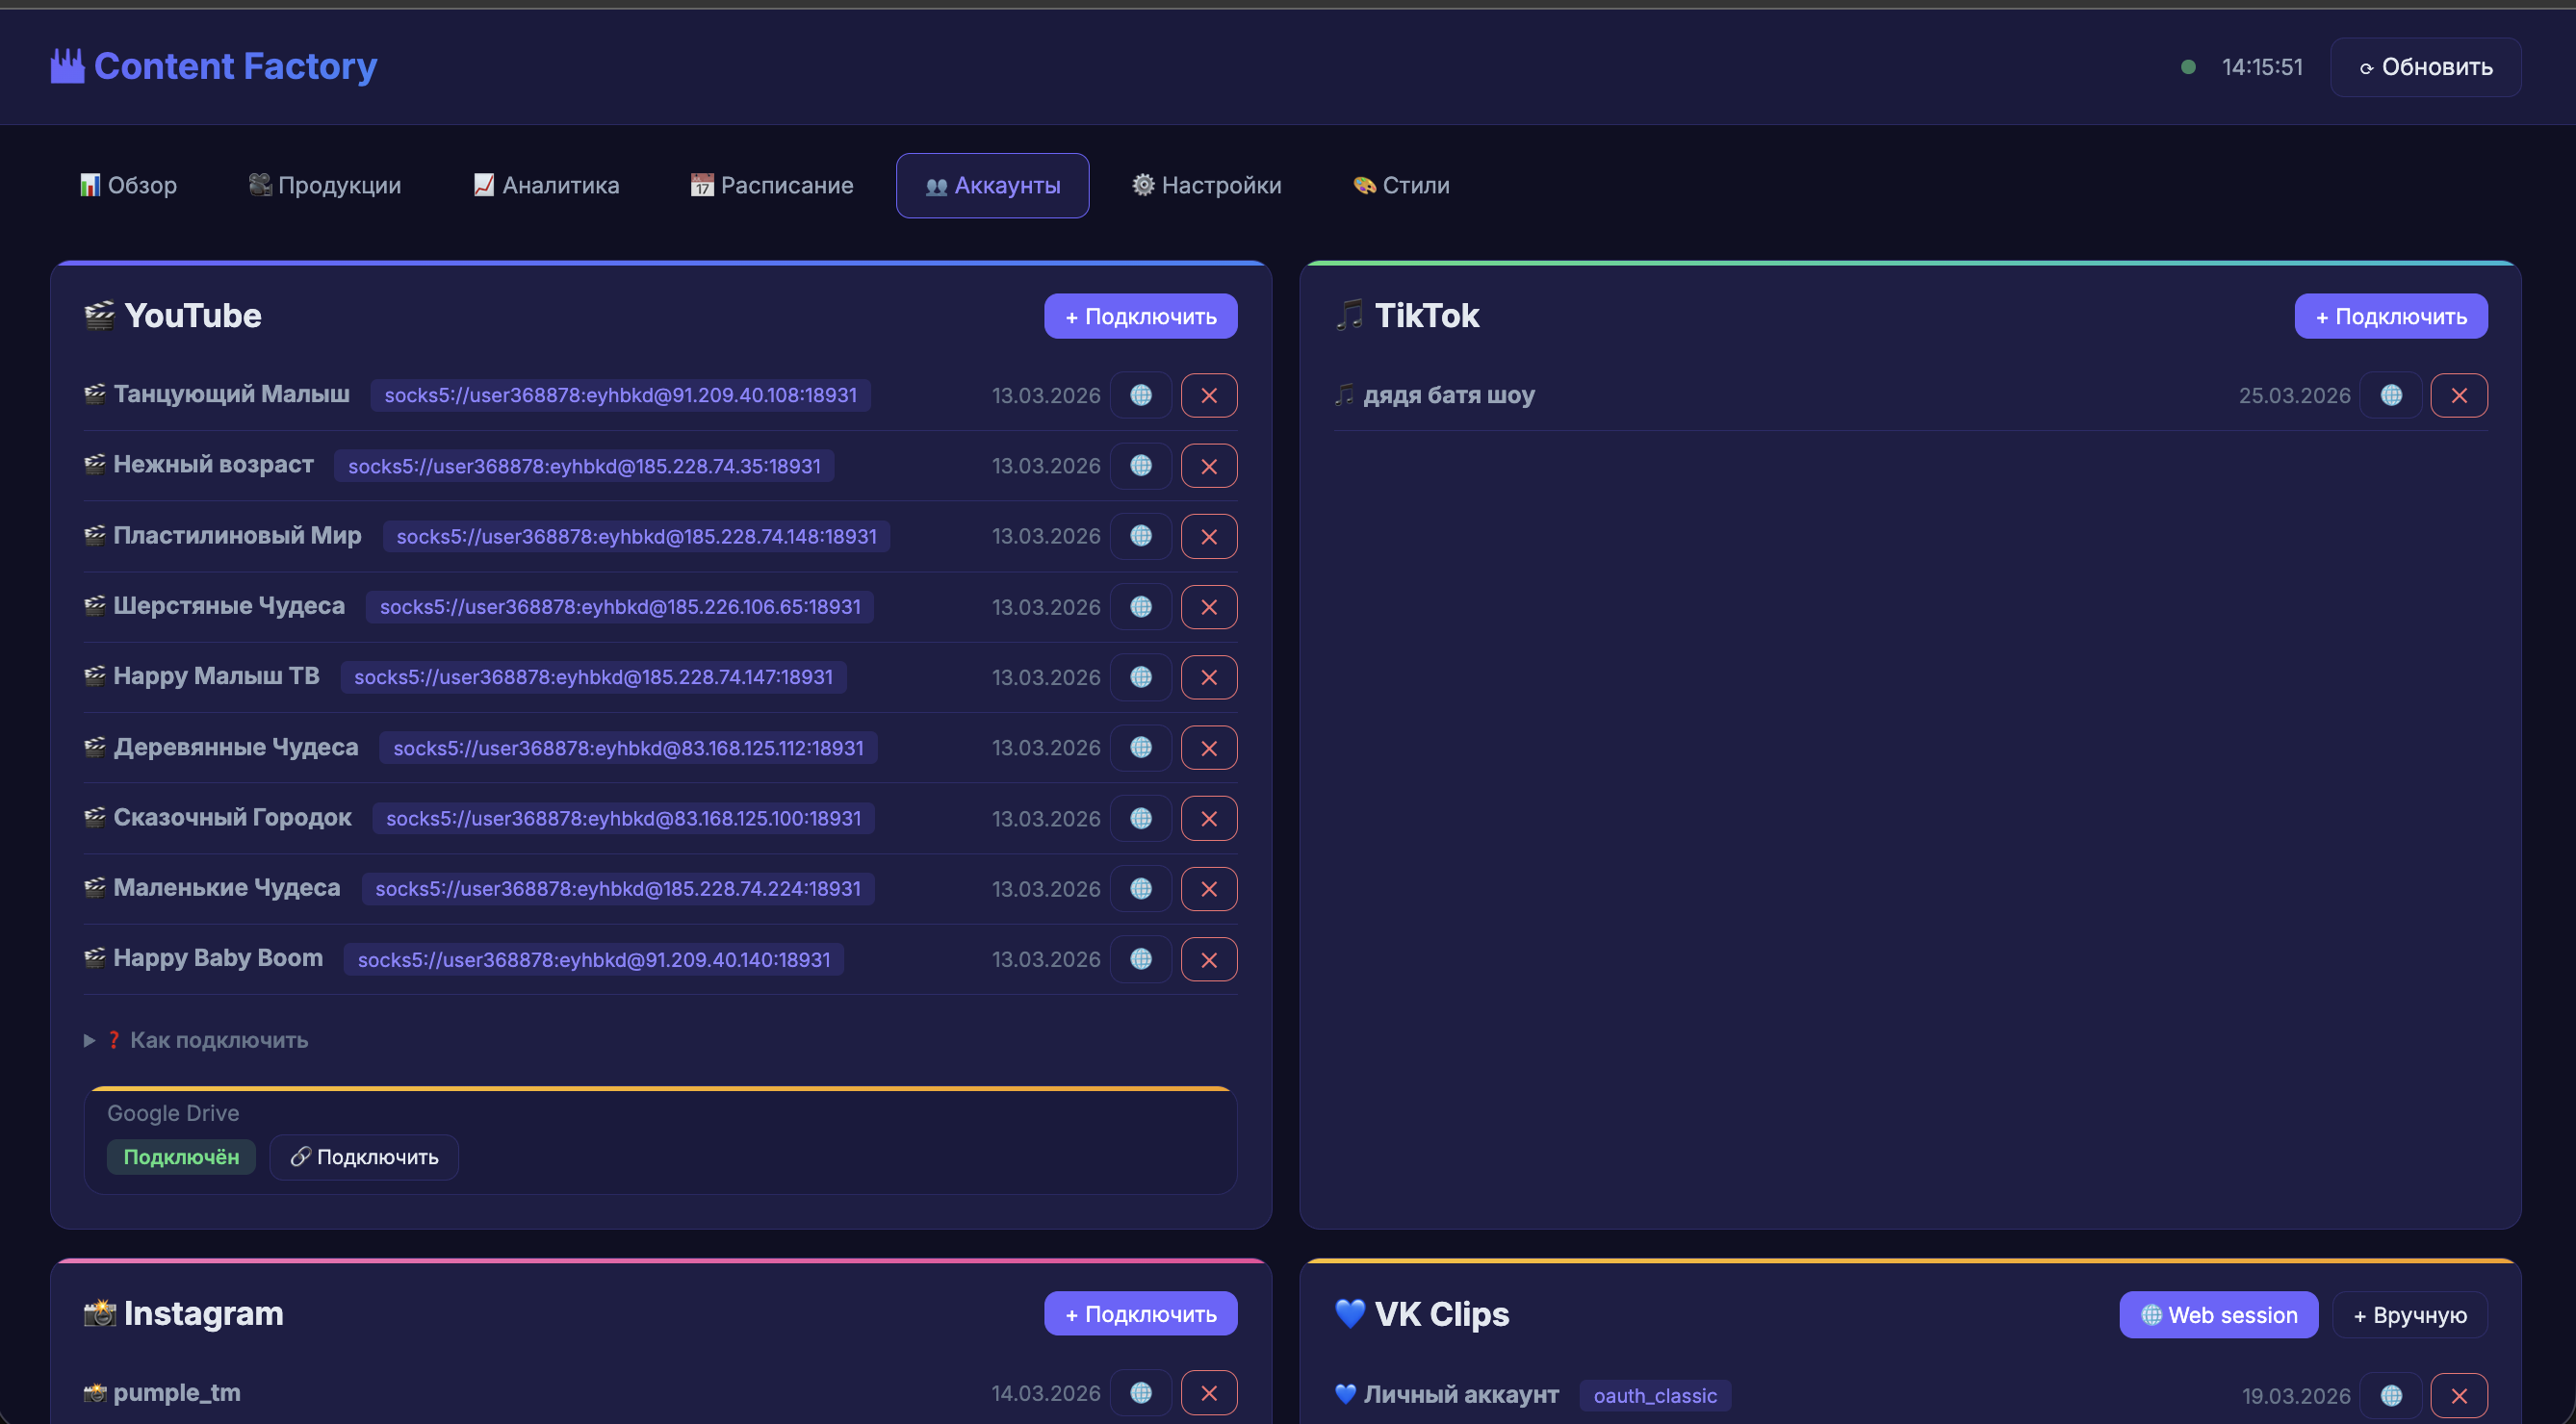Click the date 19.03.2026 in VK Clips
Viewport: 2576px width, 1424px height.
pos(2296,1396)
